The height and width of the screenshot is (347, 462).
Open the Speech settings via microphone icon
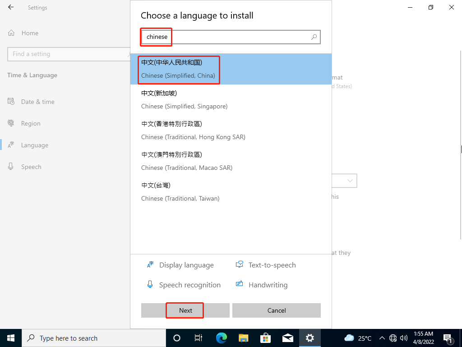10,166
